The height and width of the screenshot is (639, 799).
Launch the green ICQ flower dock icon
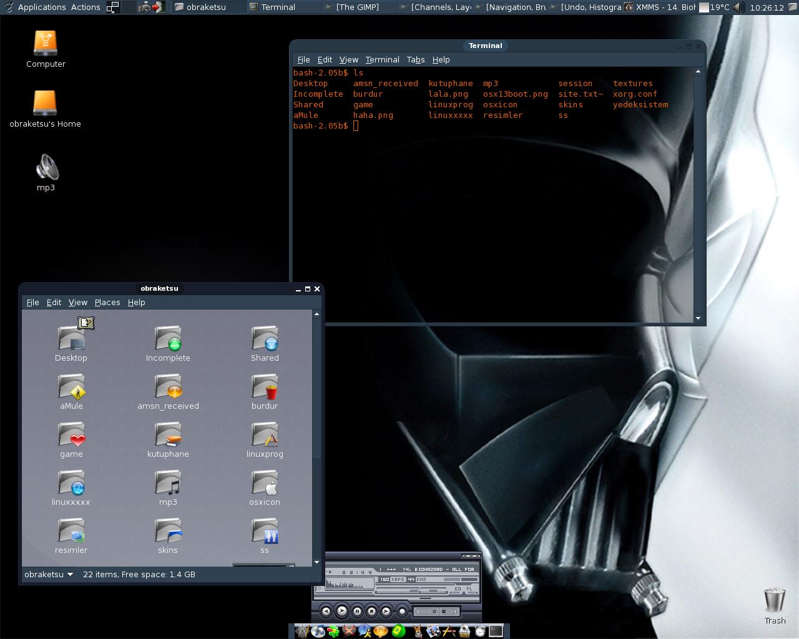pyautogui.click(x=333, y=631)
